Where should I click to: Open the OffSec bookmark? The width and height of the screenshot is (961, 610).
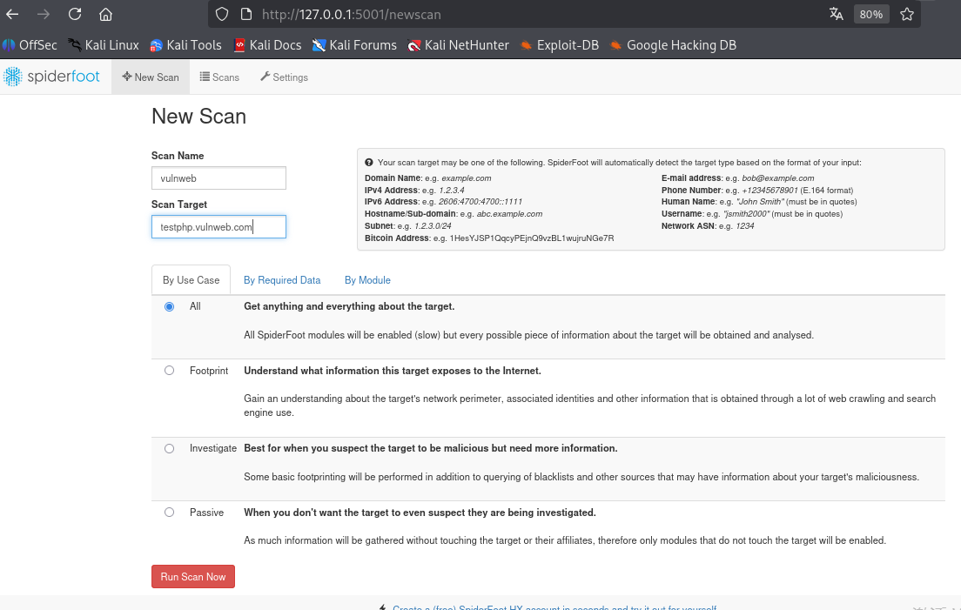[30, 45]
